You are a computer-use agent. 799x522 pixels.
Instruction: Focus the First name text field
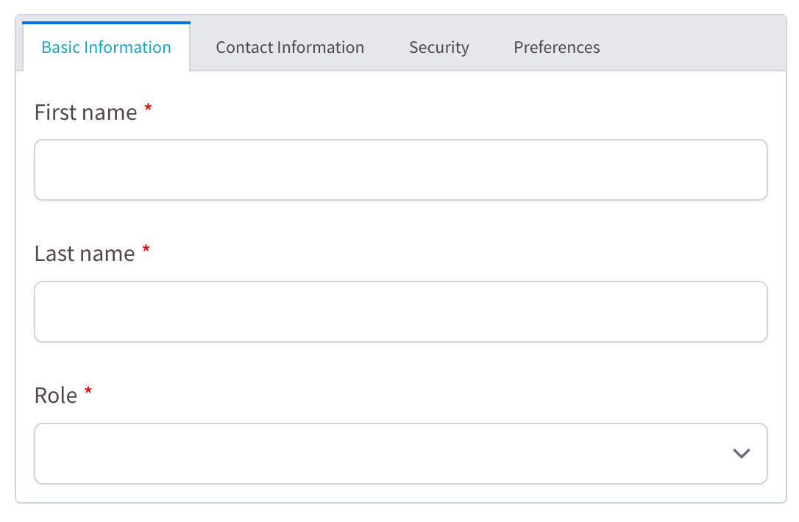tap(400, 170)
